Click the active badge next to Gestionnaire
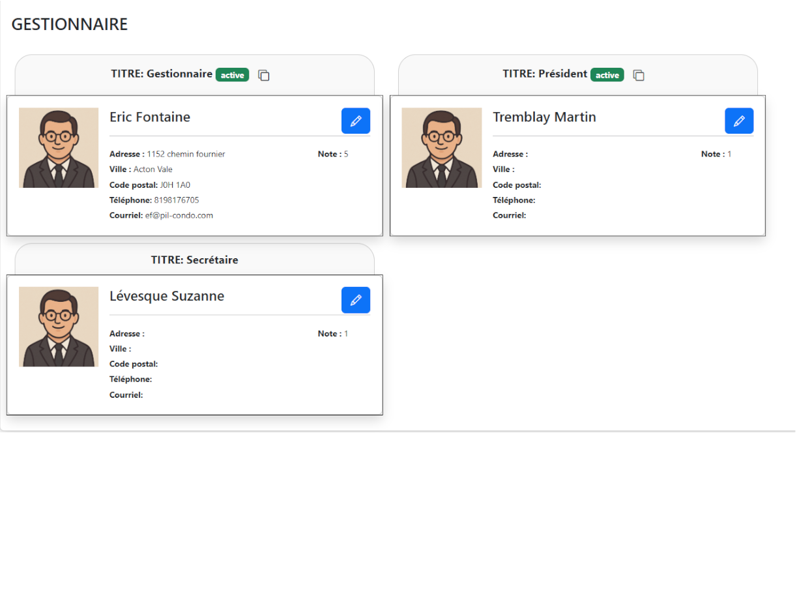Viewport: 797px width, 596px height. tap(232, 75)
